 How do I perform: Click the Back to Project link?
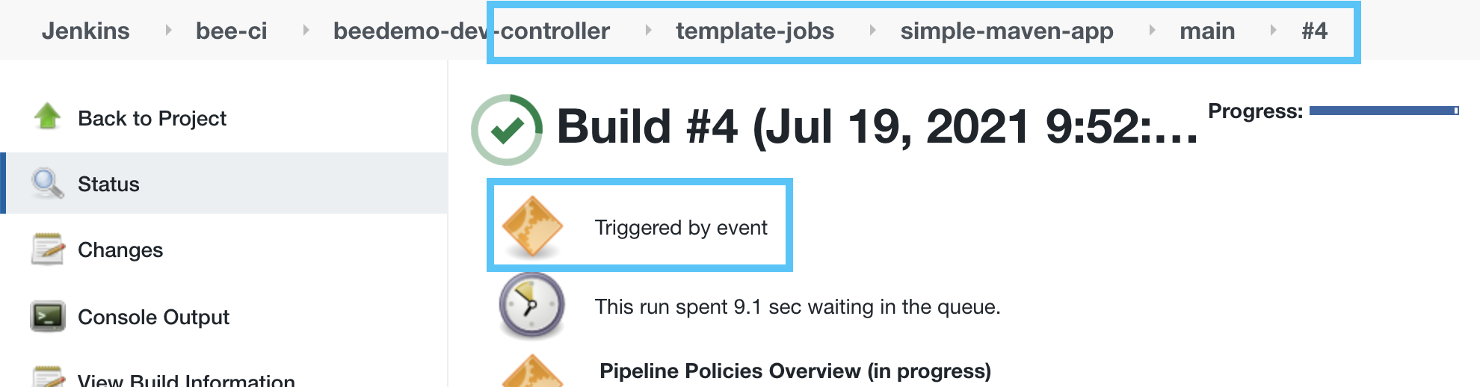152,118
